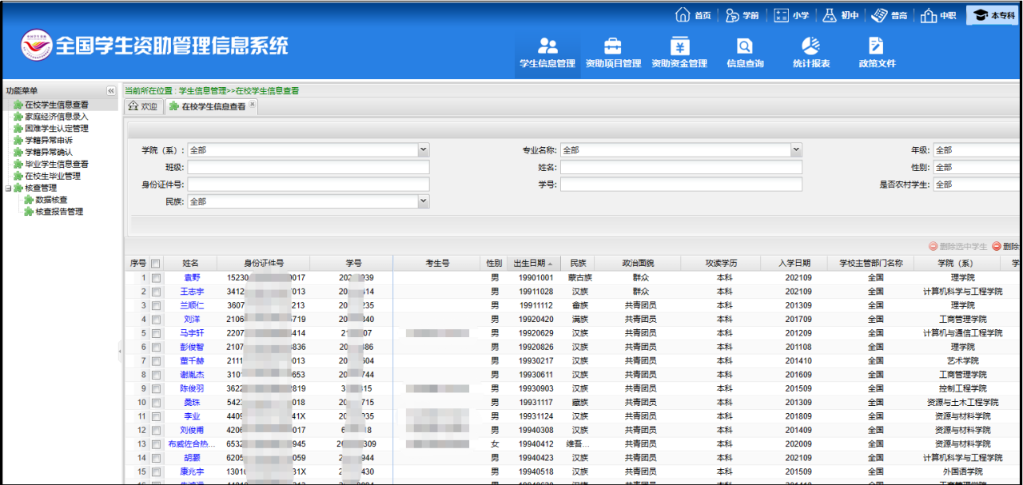The width and height of the screenshot is (1023, 485).
Task: Open the 学院(系) dropdown
Action: click(424, 150)
